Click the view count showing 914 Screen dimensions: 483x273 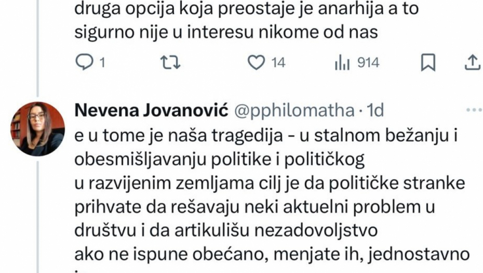coord(369,63)
